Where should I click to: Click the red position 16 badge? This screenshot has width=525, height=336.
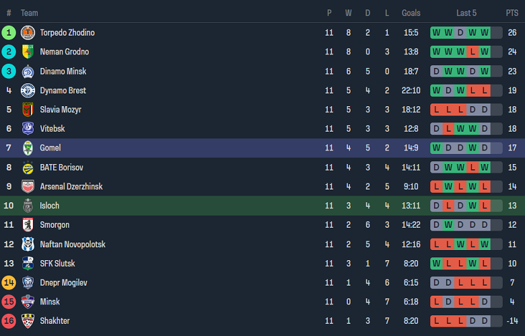[x=9, y=321]
